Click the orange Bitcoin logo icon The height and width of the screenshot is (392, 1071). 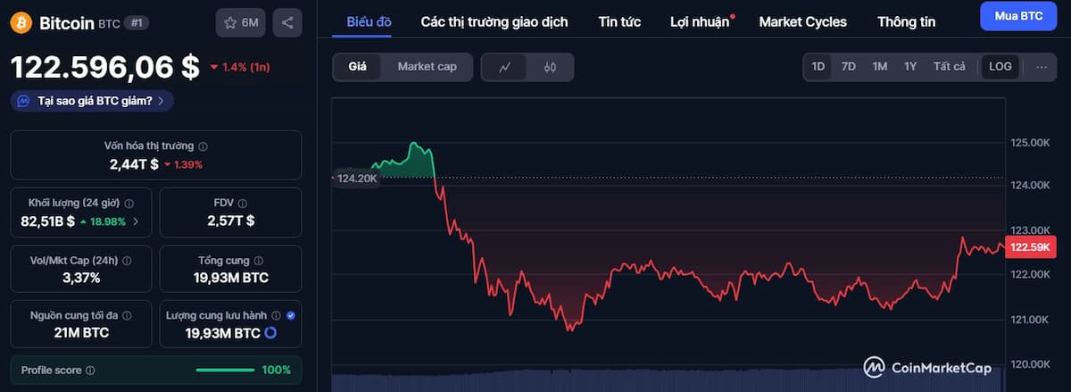(x=21, y=22)
